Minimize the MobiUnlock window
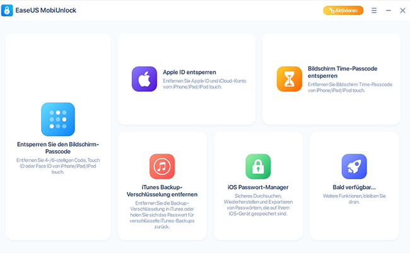This screenshot has height=253, width=410. point(389,11)
